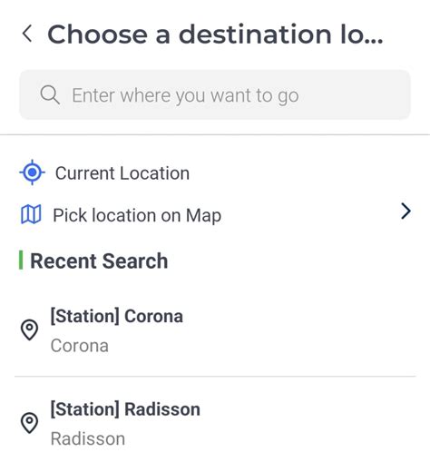The width and height of the screenshot is (430, 462).
Task: Tap the magnifier icon in search box
Action: coord(50,94)
